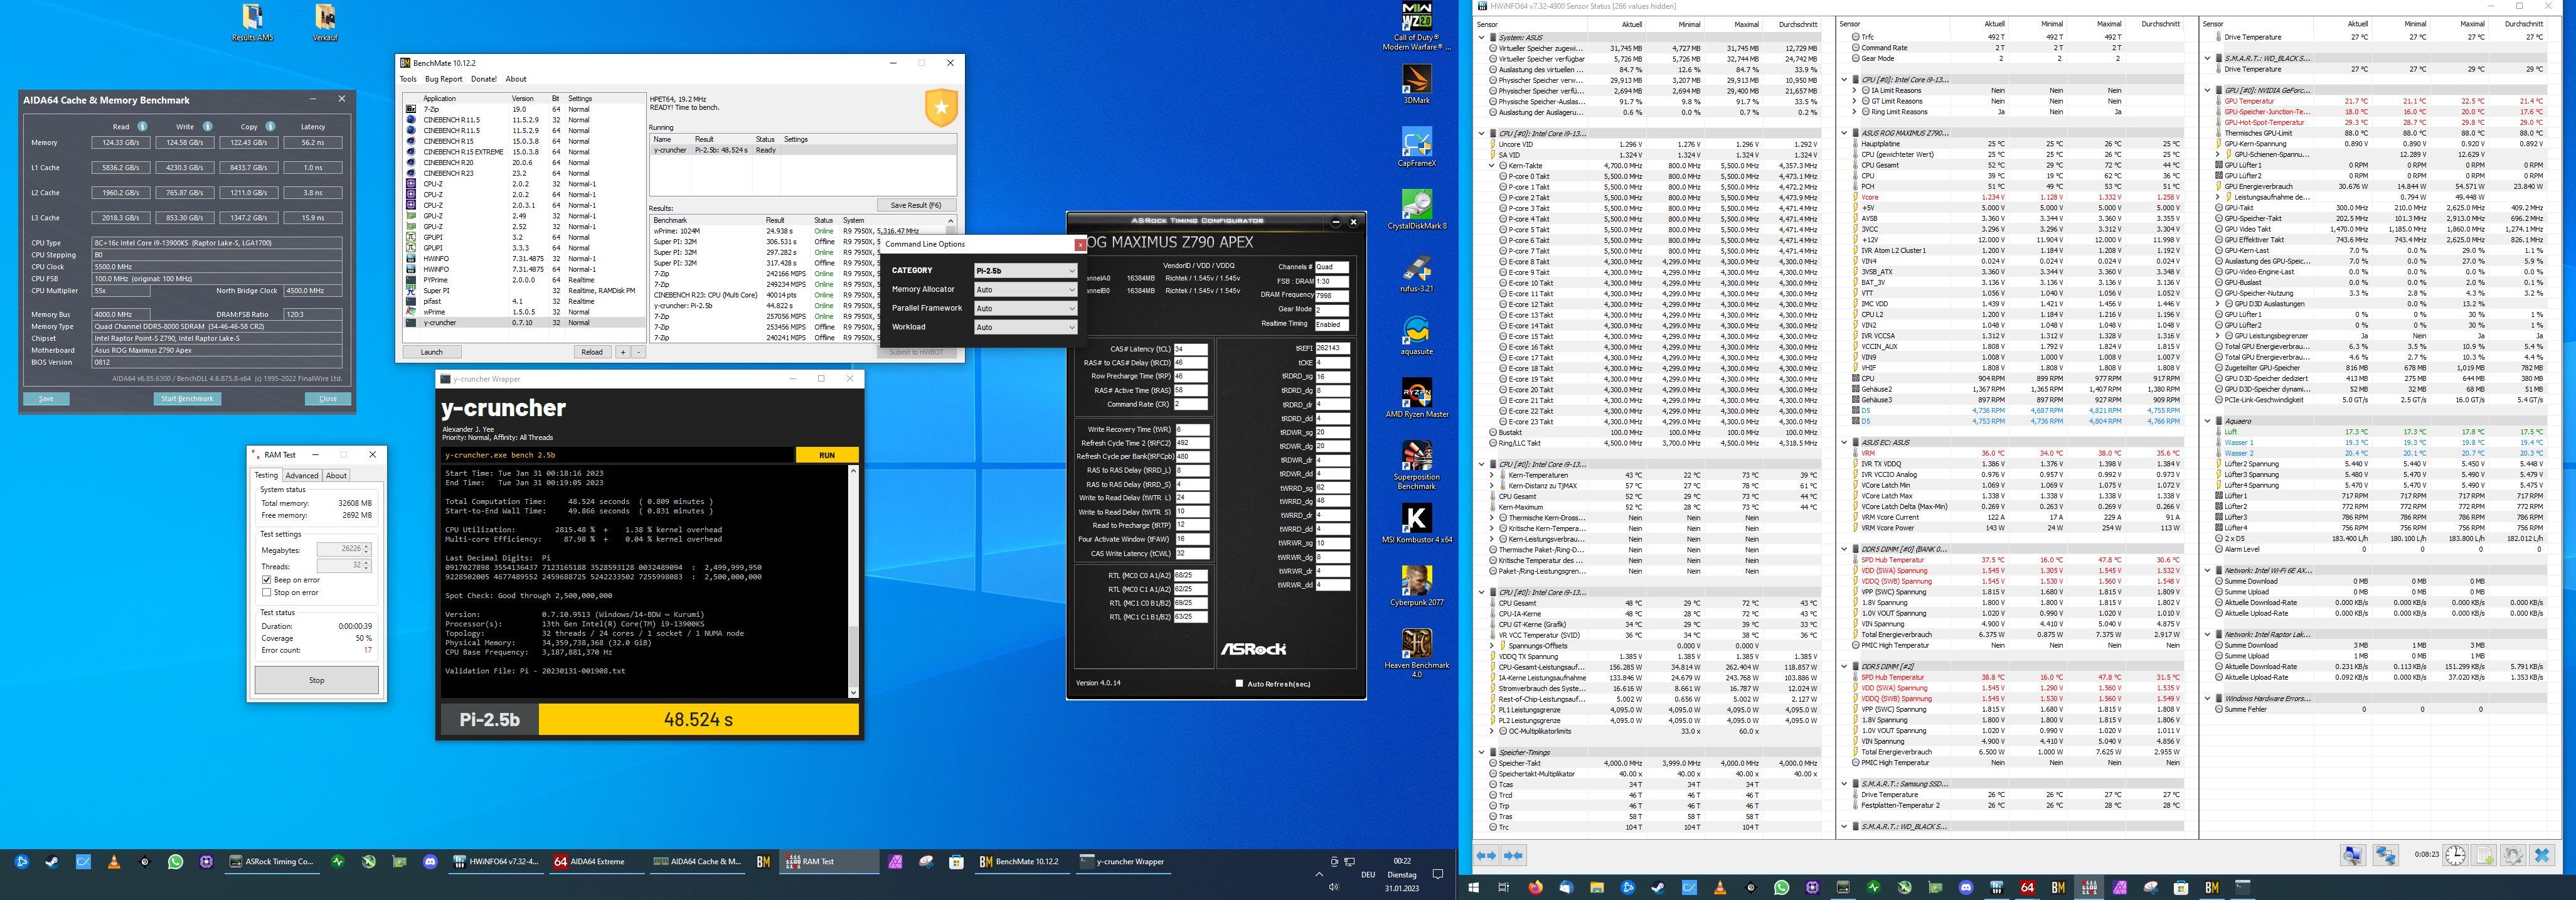The image size is (2576, 900).
Task: Click HWiNFO clock reset-timer icon
Action: (2455, 855)
